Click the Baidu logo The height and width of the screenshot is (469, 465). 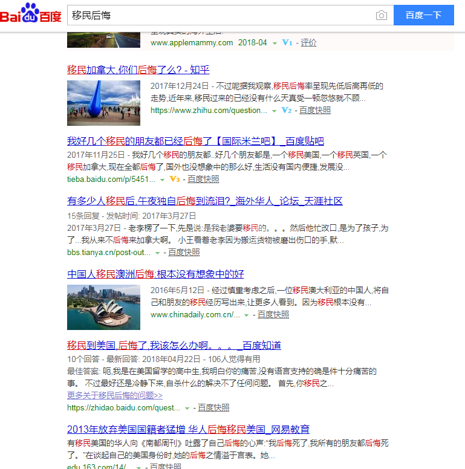tap(31, 15)
